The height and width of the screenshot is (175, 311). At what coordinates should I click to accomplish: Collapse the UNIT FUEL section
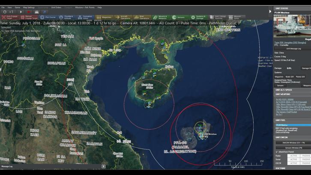292,120
